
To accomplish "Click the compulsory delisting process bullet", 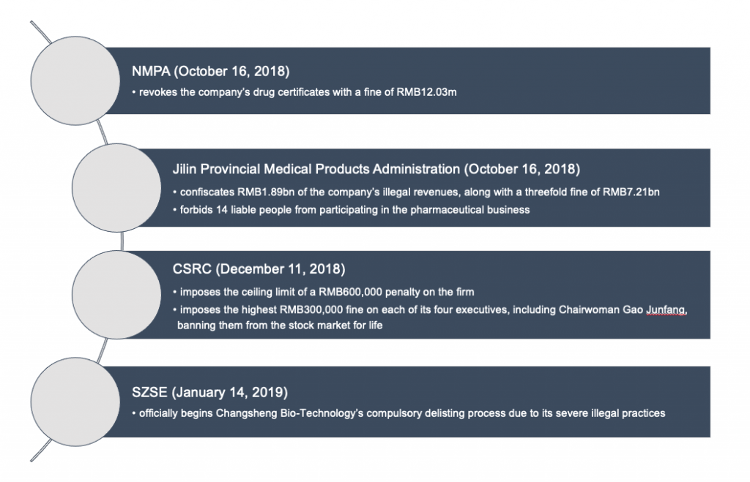I will click(x=398, y=413).
